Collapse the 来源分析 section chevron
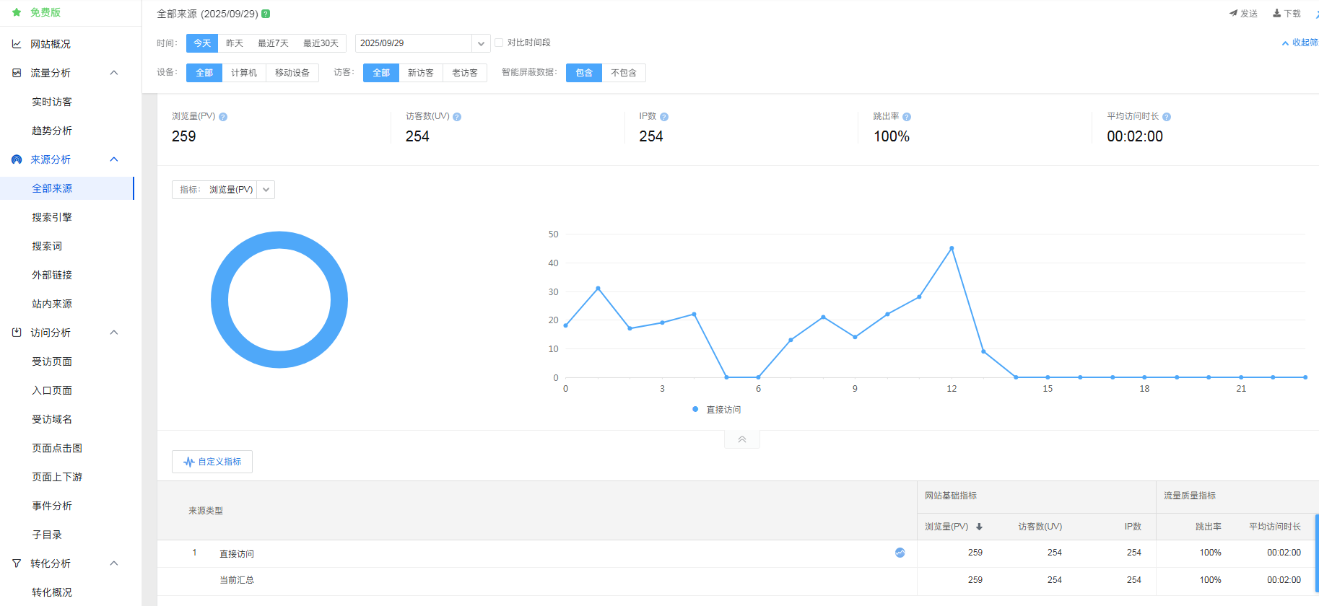 [x=114, y=159]
